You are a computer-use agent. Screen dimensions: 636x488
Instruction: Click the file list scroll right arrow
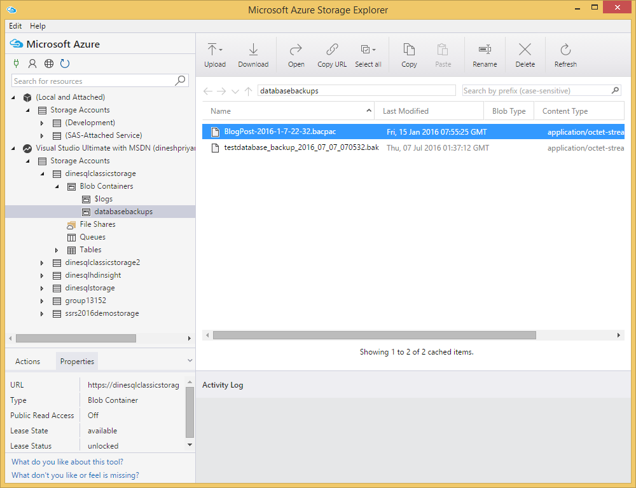(619, 335)
